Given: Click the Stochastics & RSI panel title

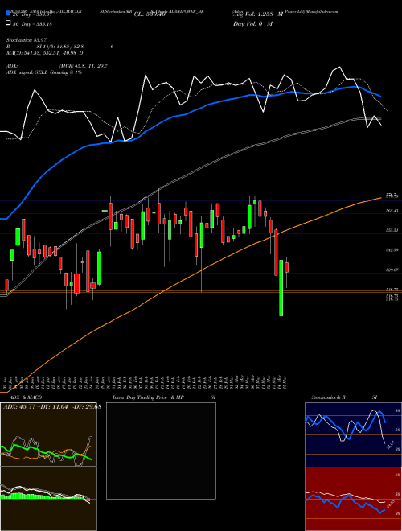Looking at the screenshot, I should [x=344, y=397].
